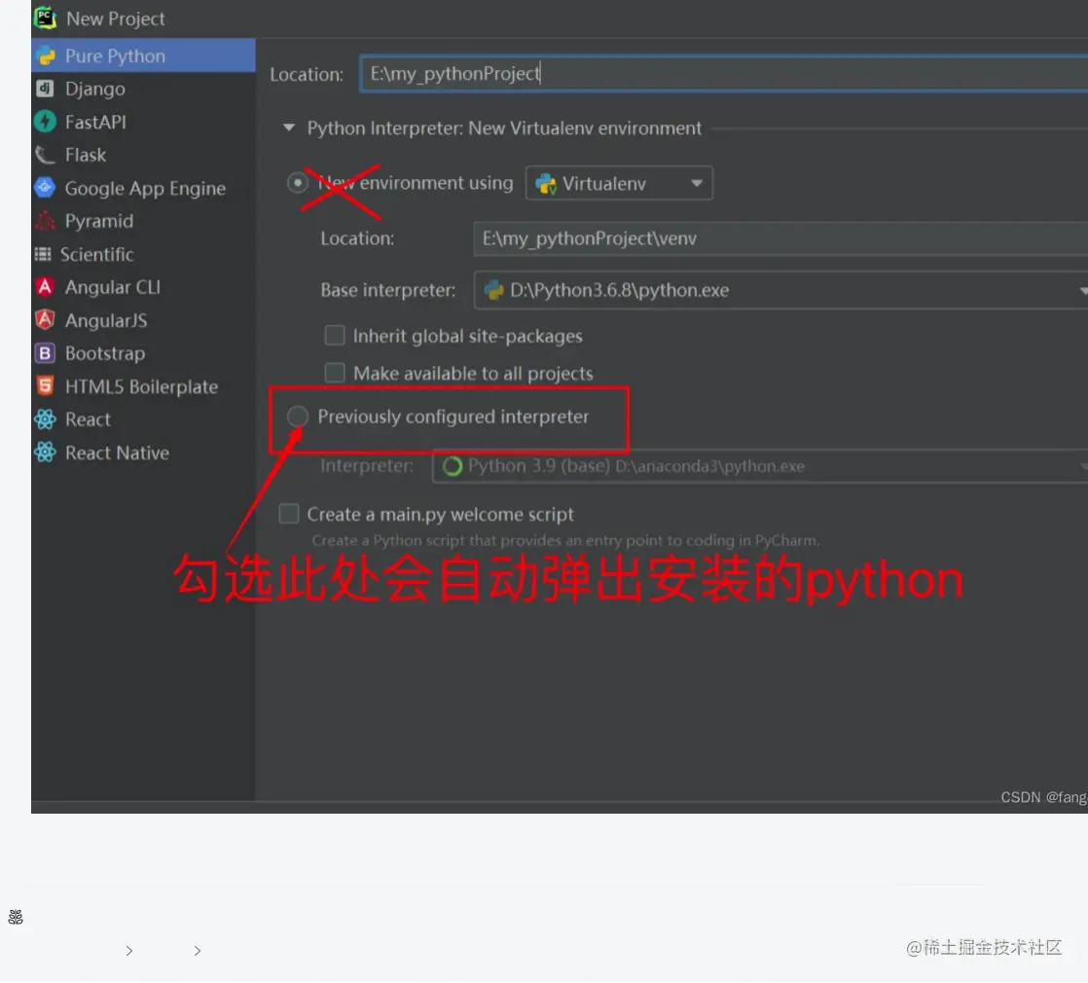The image size is (1088, 983).
Task: Click the Pyramid framework icon
Action: click(x=45, y=221)
